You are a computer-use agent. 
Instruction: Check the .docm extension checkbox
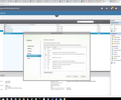coord(45,52)
